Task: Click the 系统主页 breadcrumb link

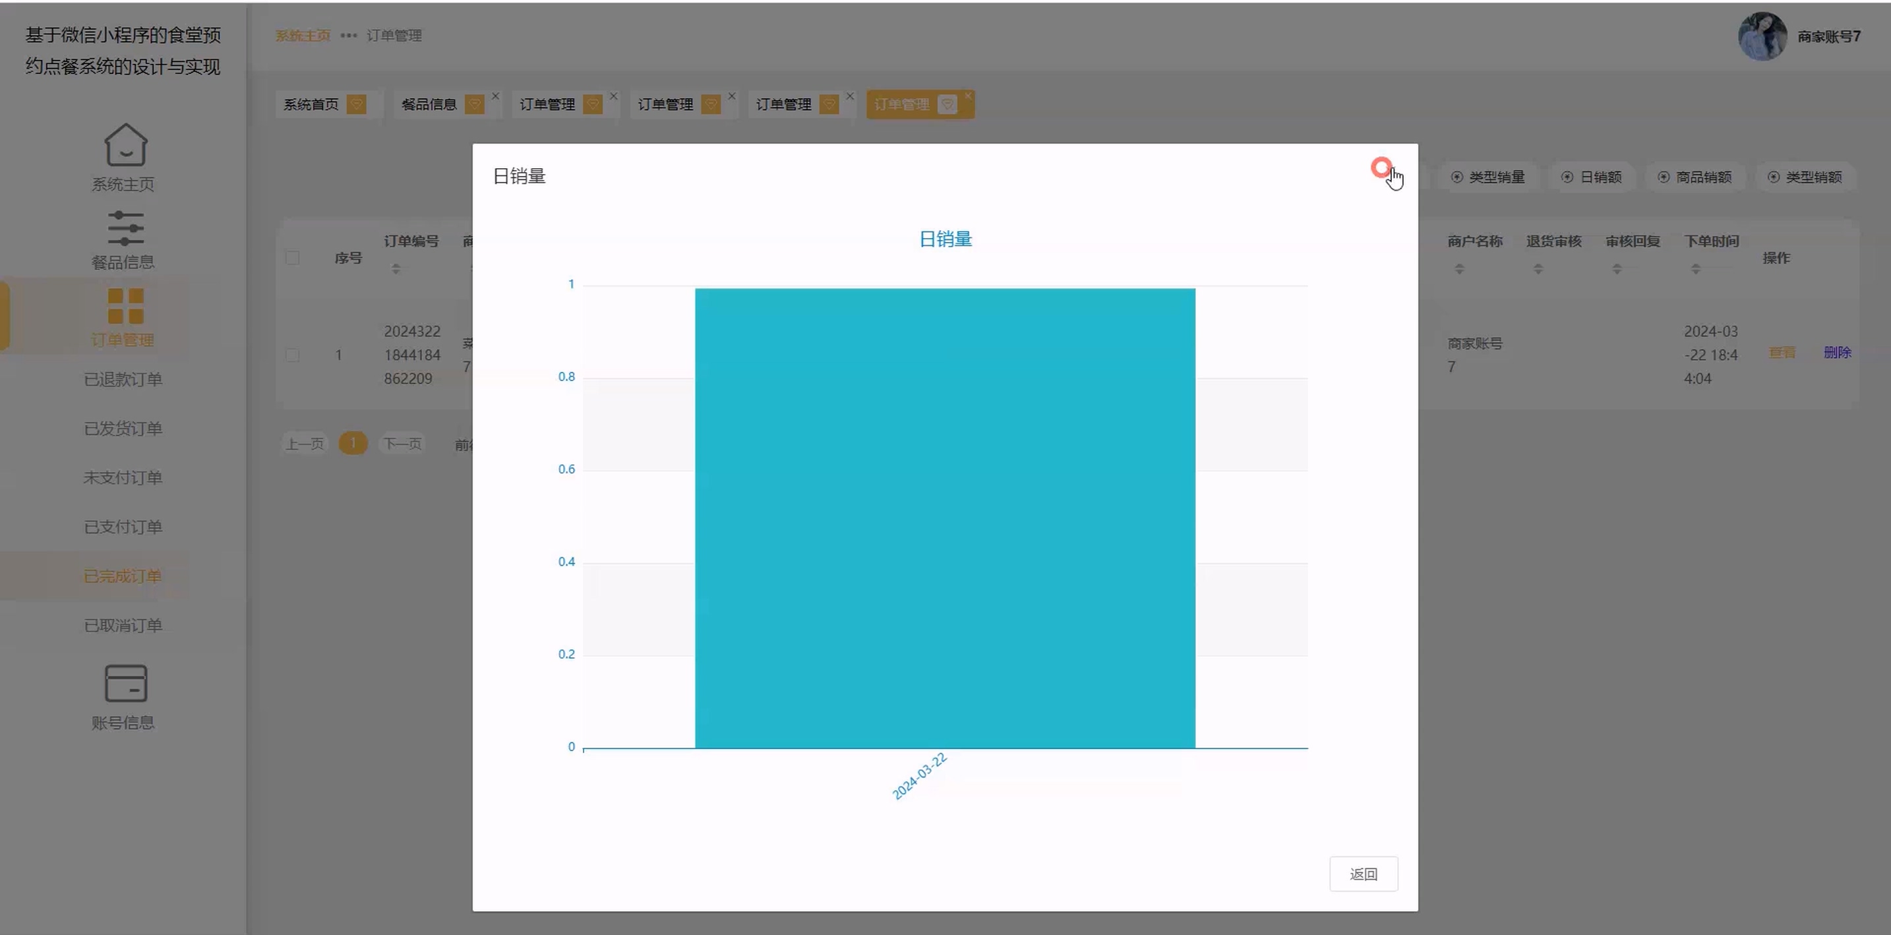Action: pyautogui.click(x=303, y=35)
